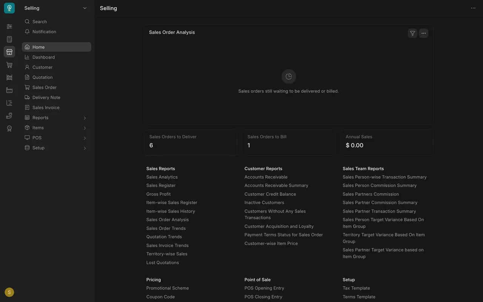
Task: Select the storefront Selling icon
Action: [9, 52]
